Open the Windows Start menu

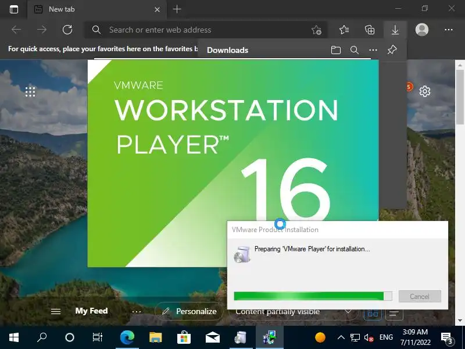click(x=13, y=337)
